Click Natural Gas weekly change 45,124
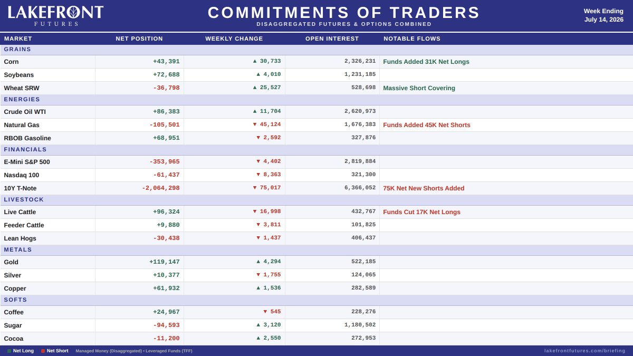This screenshot has width=633, height=356. (x=267, y=124)
